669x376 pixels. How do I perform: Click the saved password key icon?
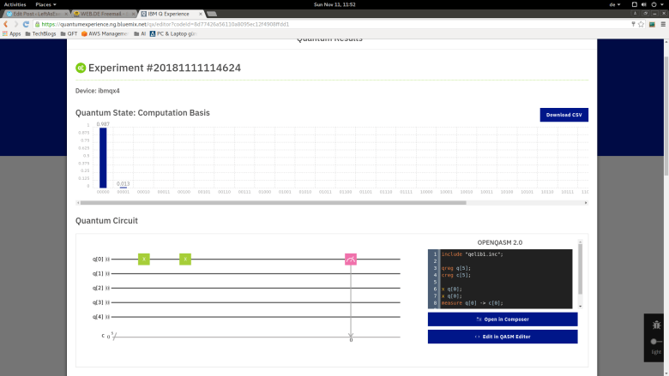tap(633, 24)
